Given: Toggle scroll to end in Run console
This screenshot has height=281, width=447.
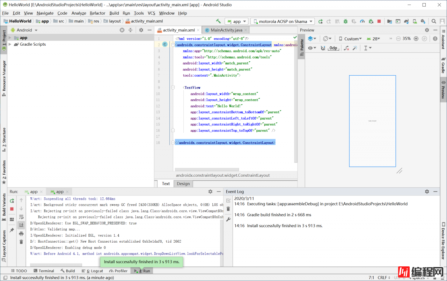Looking at the screenshot, I should [21, 225].
